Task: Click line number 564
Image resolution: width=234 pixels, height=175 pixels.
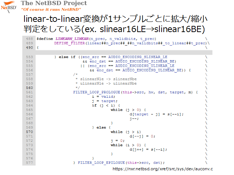Action: (29, 105)
